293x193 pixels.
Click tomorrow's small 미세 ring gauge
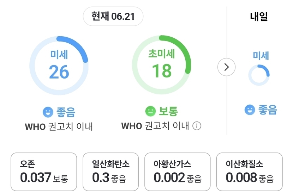point(259,75)
